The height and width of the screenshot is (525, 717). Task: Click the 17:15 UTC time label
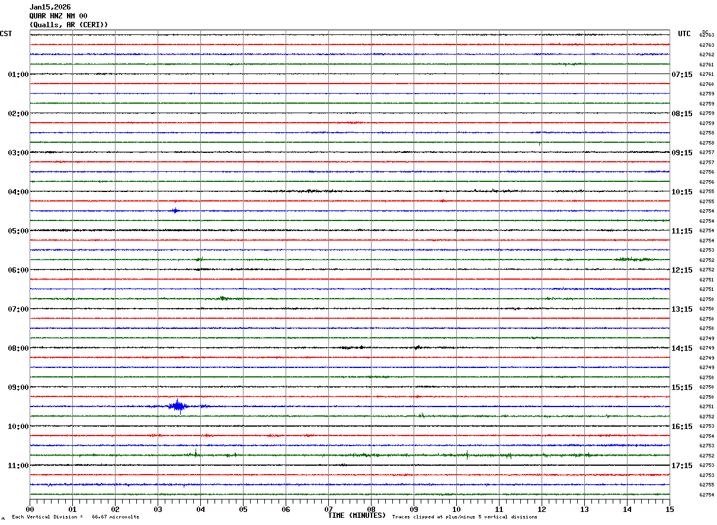tap(681, 466)
